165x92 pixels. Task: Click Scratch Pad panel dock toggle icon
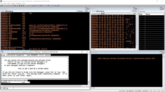point(161,53)
